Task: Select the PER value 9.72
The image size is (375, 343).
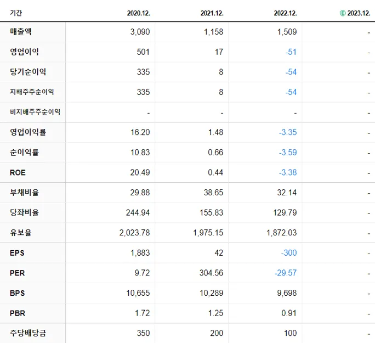Action: click(x=142, y=273)
